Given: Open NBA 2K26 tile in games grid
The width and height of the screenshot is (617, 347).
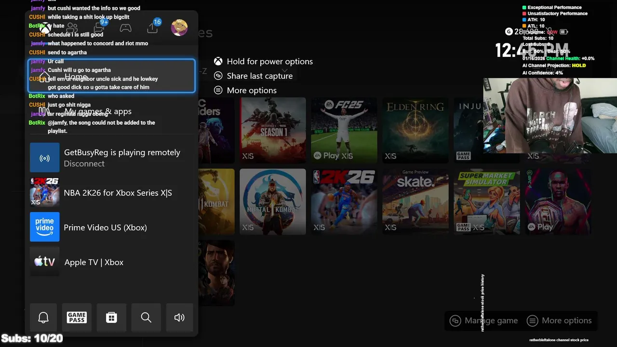Looking at the screenshot, I should coord(344,201).
